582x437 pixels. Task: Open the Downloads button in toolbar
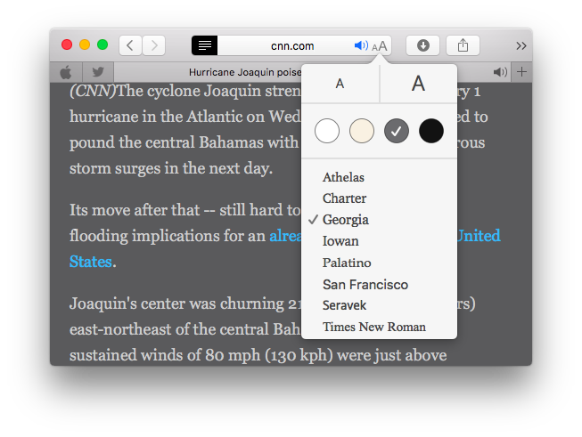click(422, 45)
